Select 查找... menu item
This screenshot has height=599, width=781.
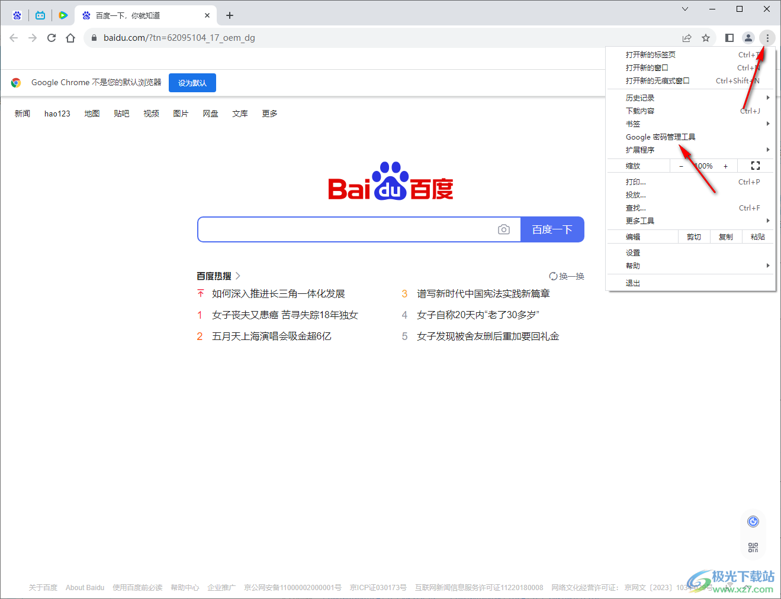pos(691,208)
